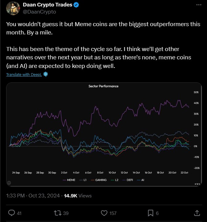Open the three-dot more options menu
The image size is (207, 222).
tap(199, 5)
